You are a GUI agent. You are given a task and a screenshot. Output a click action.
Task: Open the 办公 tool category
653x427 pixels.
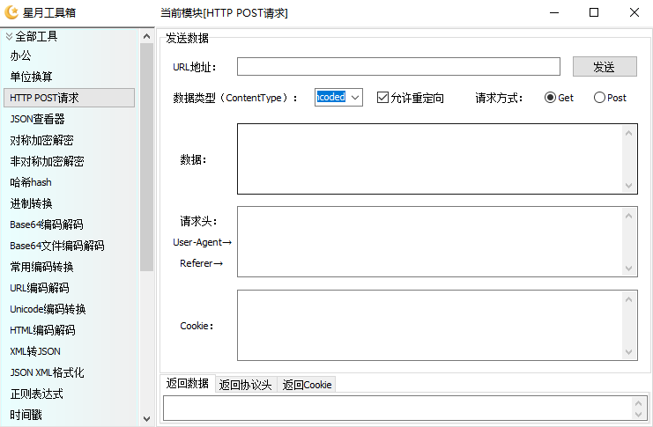pyautogui.click(x=20, y=55)
